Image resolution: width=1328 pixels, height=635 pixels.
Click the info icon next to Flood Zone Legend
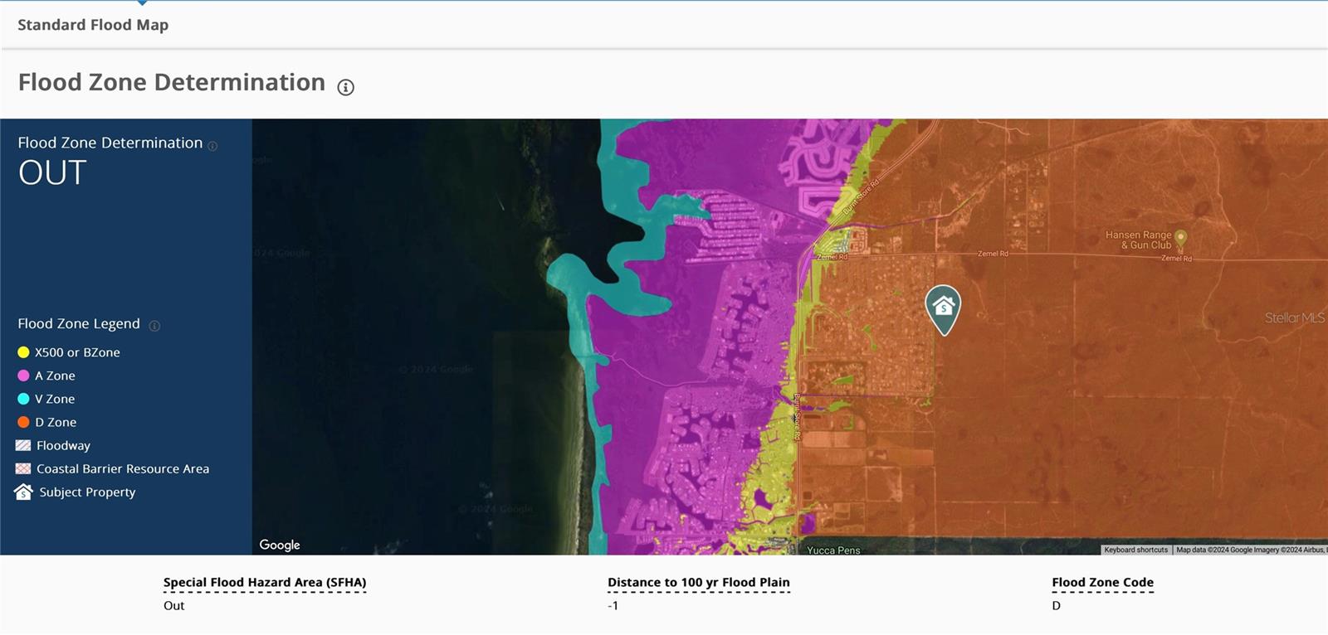154,326
